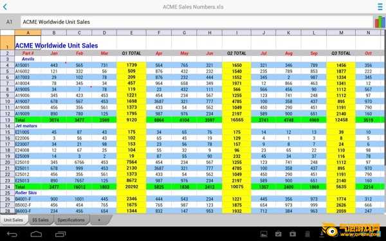
Task: Select row 13 header
Action: [7, 120]
